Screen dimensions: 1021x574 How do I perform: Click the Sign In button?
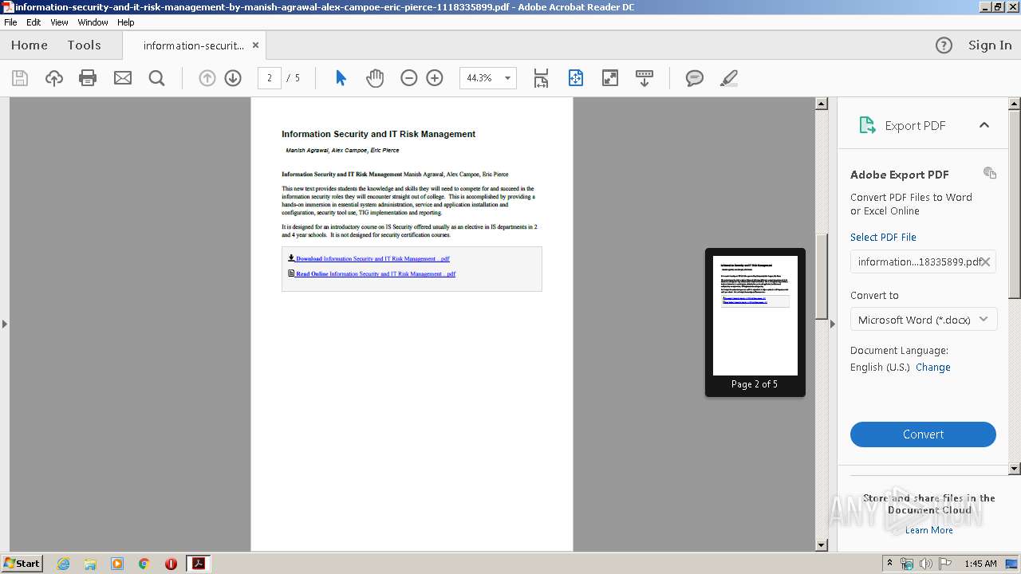pyautogui.click(x=990, y=45)
